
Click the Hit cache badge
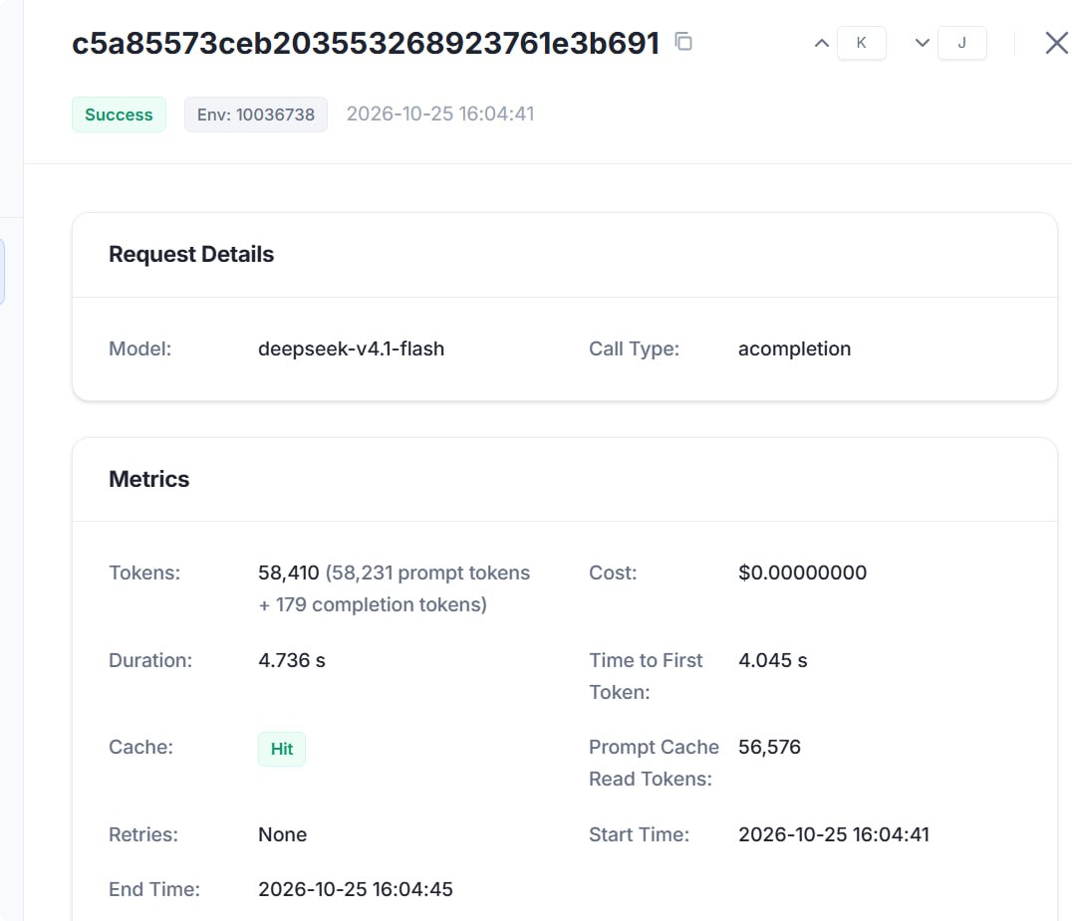282,749
